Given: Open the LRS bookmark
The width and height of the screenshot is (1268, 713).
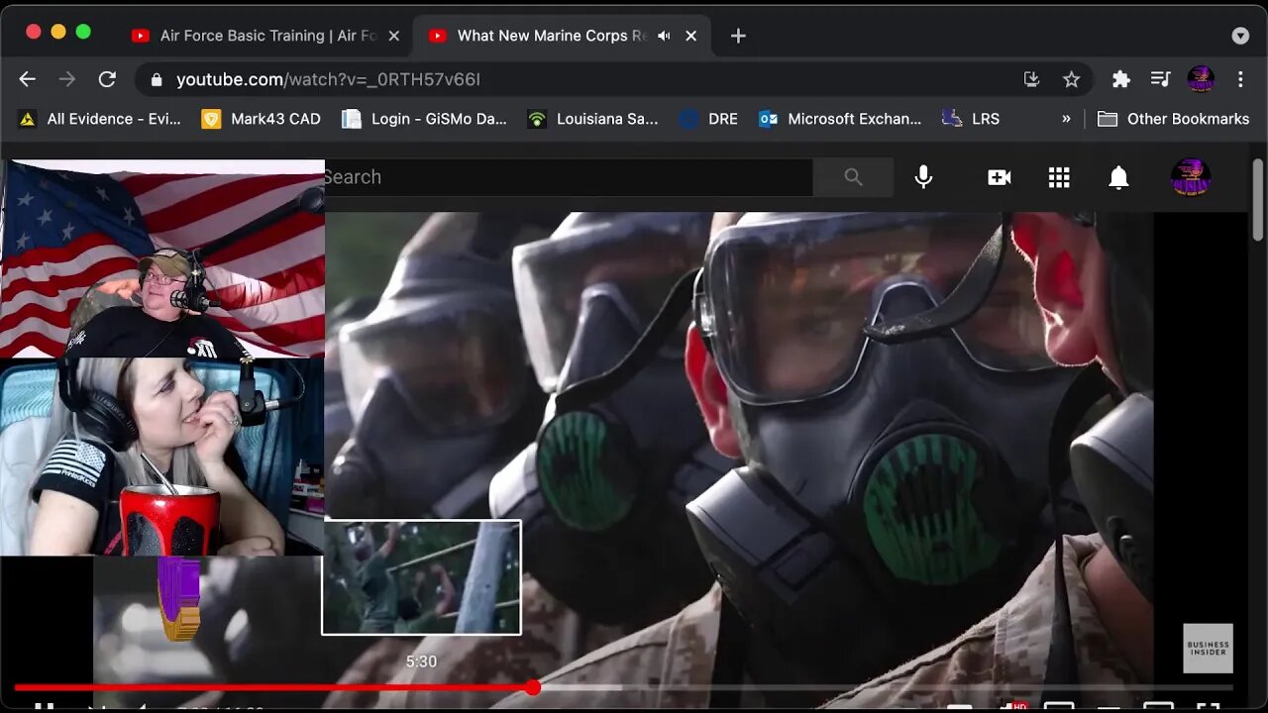Looking at the screenshot, I should click(x=971, y=119).
